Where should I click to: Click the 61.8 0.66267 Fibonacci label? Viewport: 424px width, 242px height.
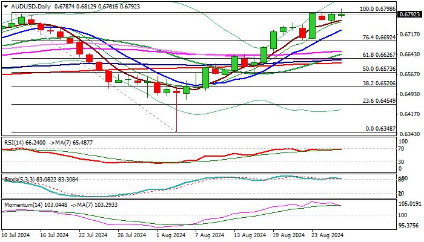(x=379, y=55)
